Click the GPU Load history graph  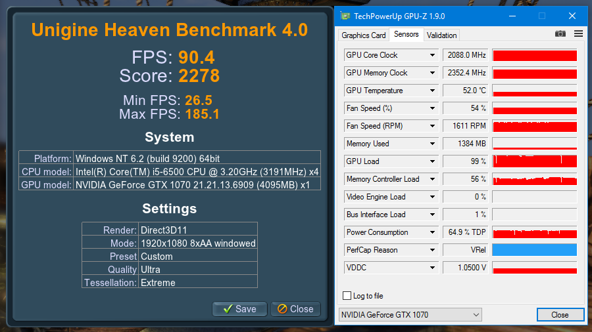(535, 161)
